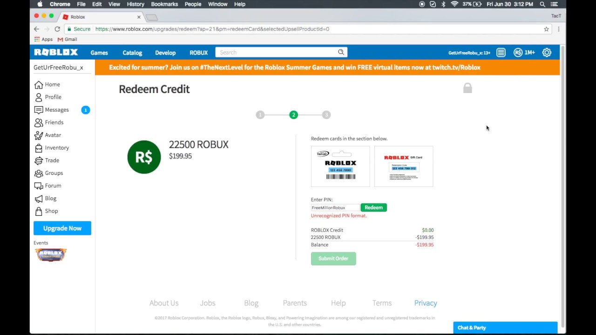Viewport: 596px width, 335px height.
Task: Click the Blog megaphone icon in sidebar
Action: (39, 199)
